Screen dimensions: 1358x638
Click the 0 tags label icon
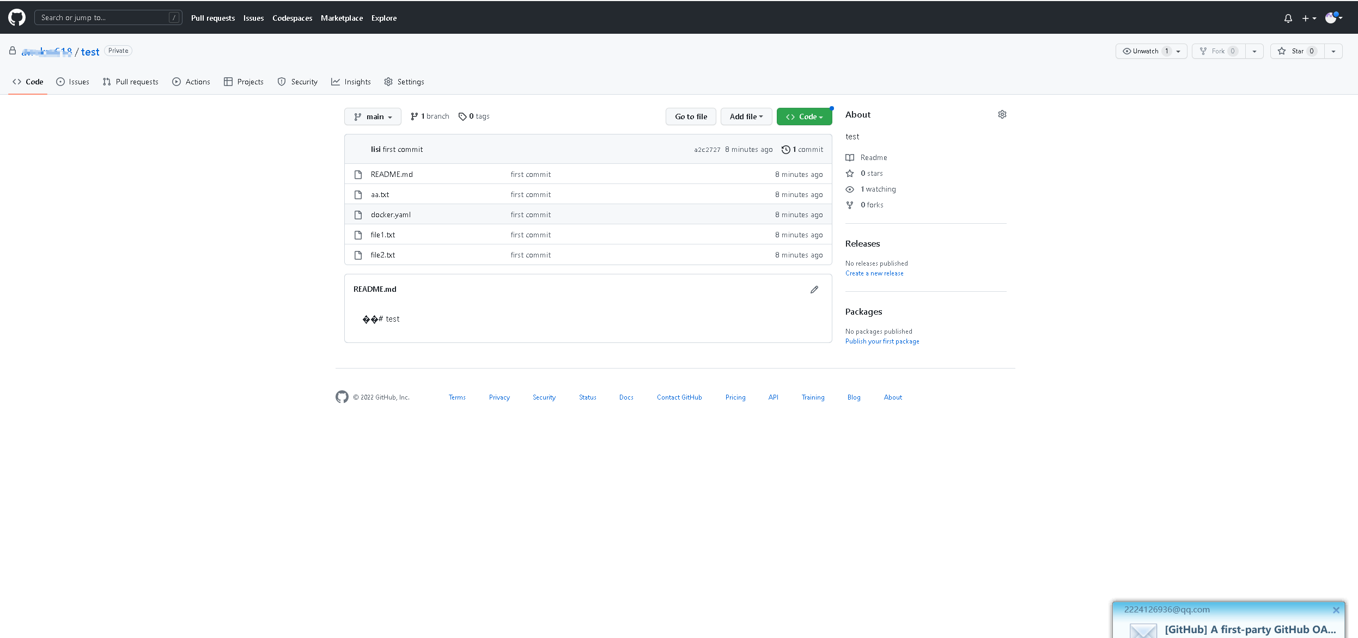coord(462,116)
